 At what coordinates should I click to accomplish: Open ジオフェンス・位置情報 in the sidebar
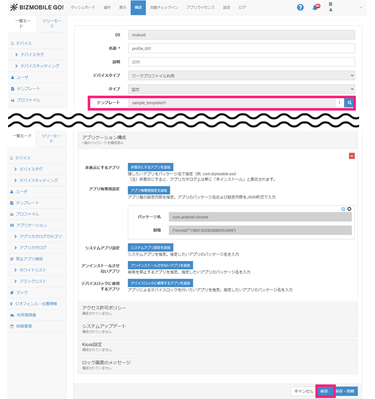pyautogui.click(x=36, y=304)
